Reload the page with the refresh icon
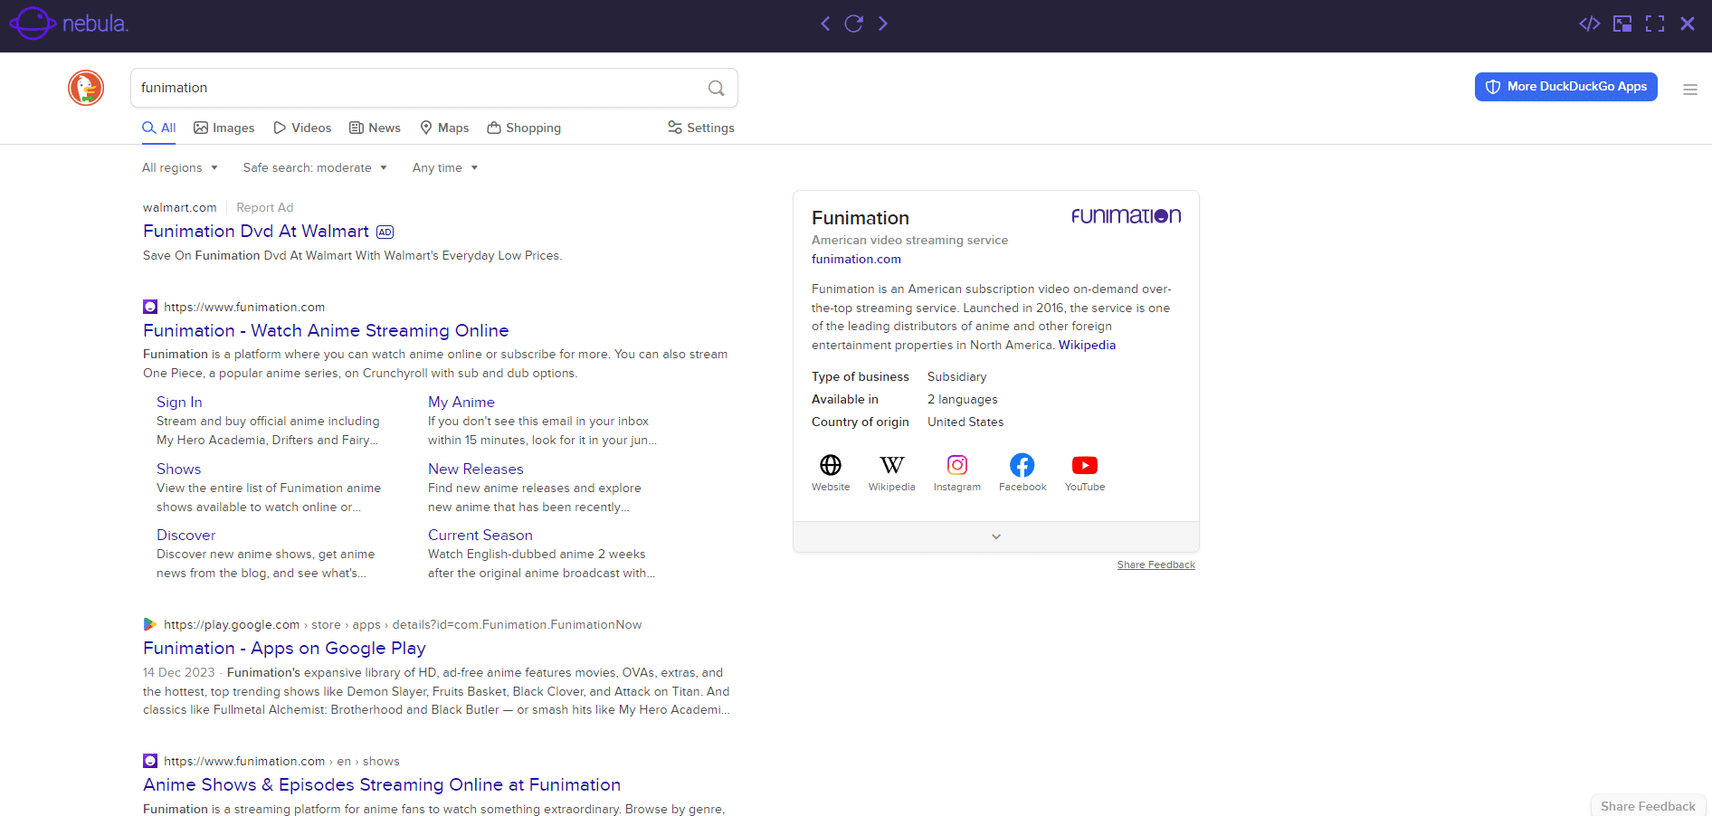 [853, 24]
